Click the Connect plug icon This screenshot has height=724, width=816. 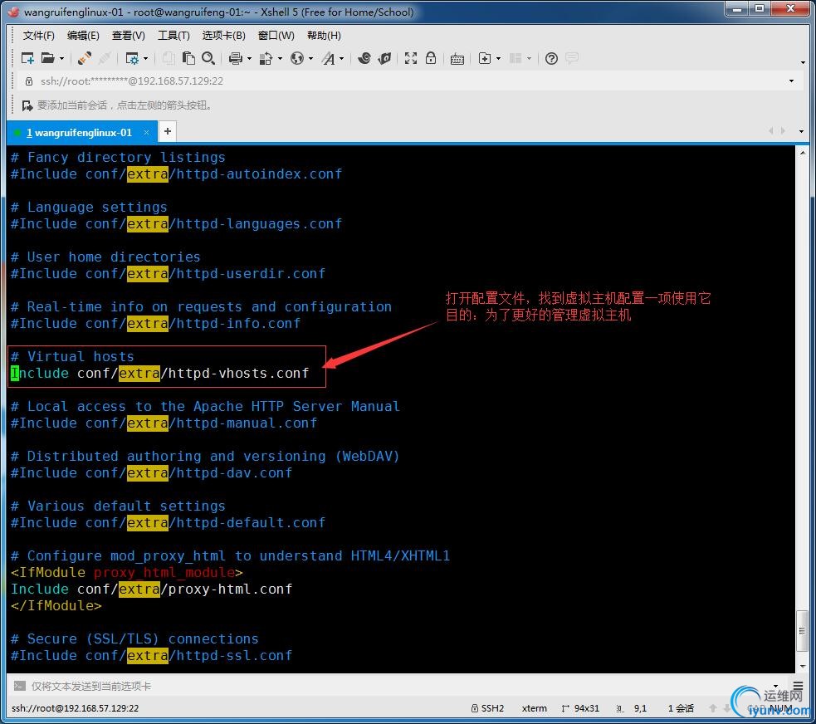coord(85,58)
